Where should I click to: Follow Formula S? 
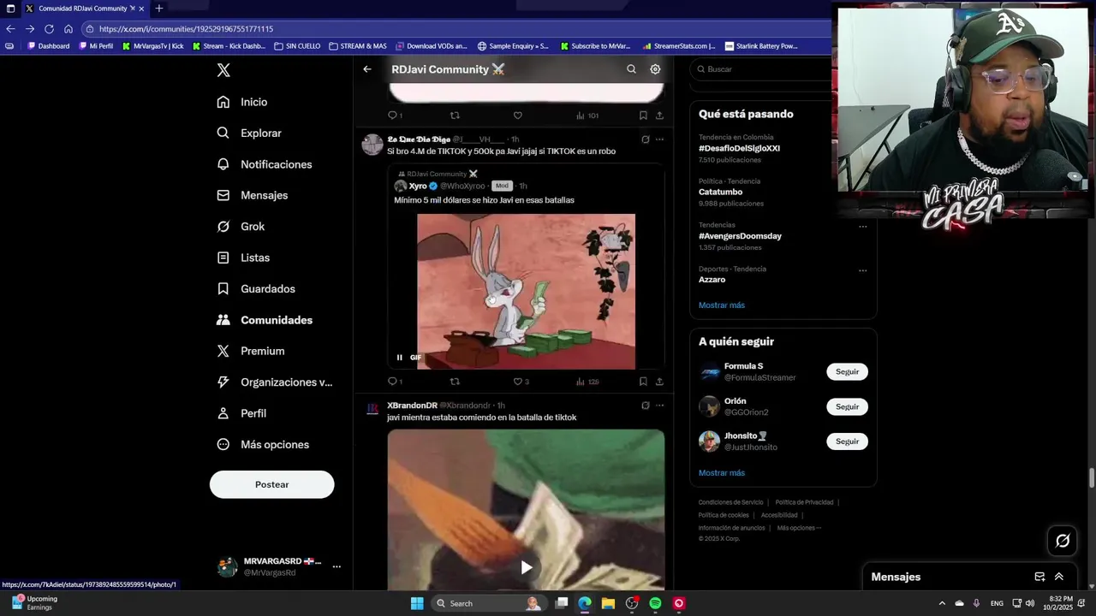pos(847,372)
